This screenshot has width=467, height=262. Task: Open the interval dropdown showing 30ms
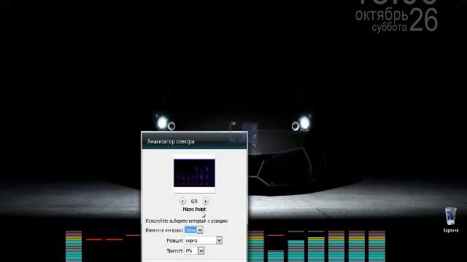193,230
